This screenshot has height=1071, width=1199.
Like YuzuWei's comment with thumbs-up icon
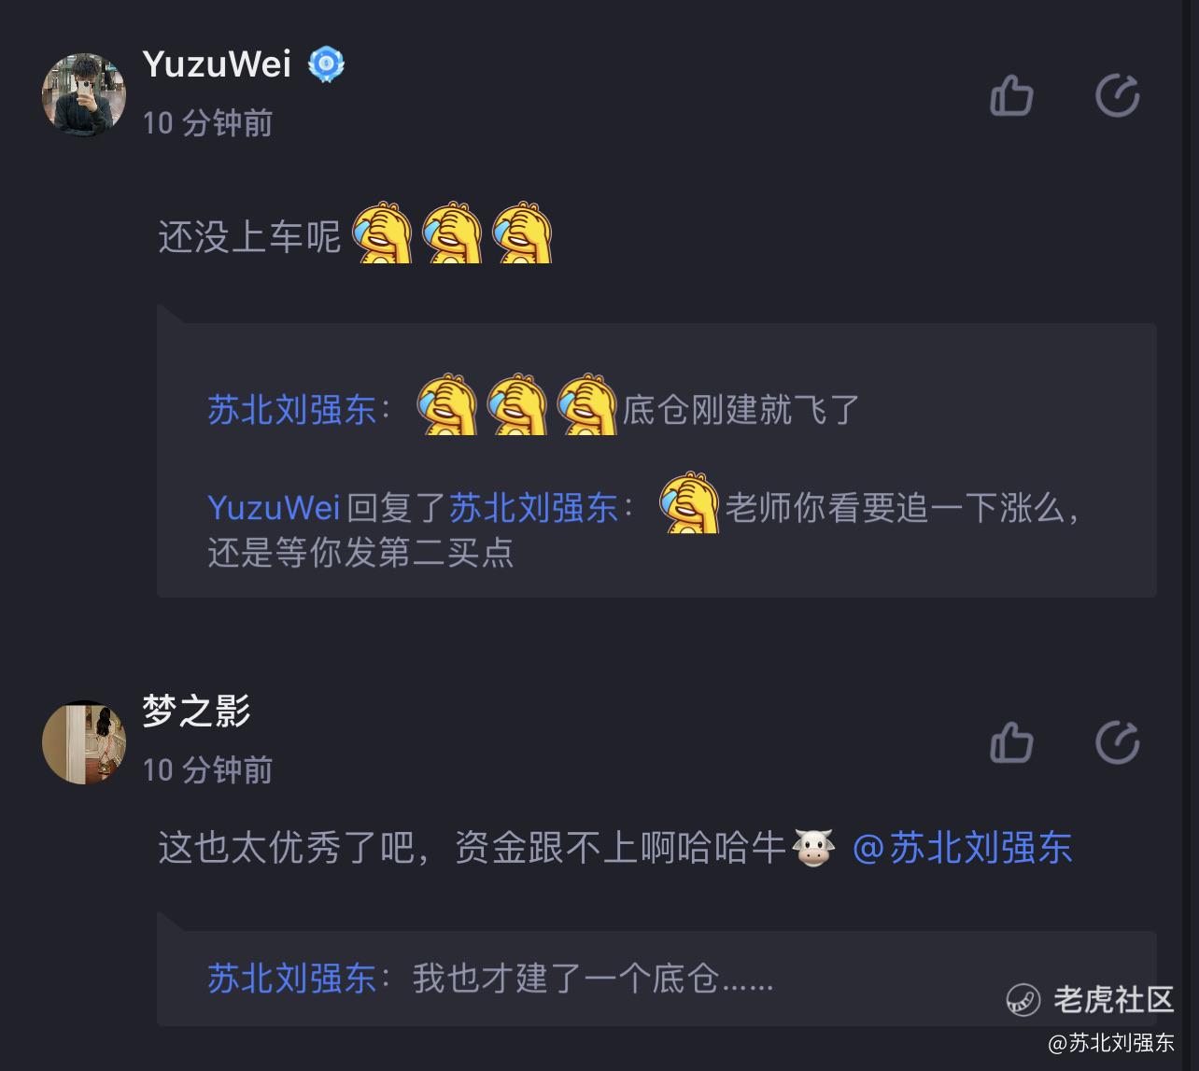[x=1011, y=95]
